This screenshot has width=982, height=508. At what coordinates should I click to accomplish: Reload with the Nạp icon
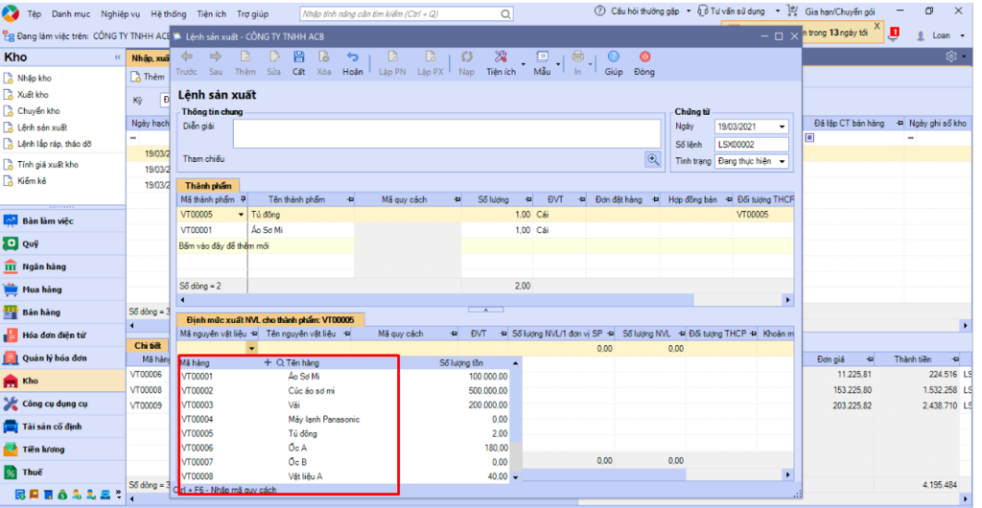[x=467, y=57]
